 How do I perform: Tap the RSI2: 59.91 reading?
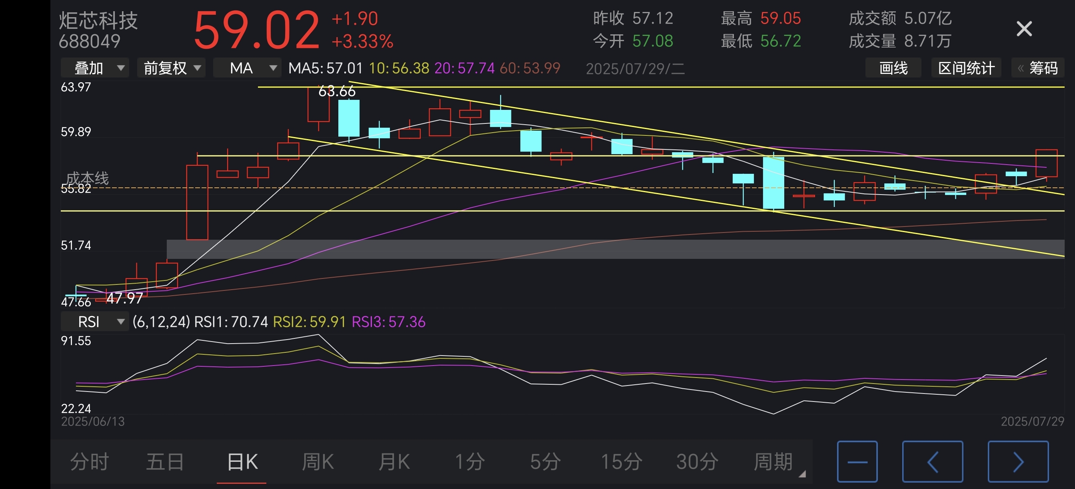(309, 322)
